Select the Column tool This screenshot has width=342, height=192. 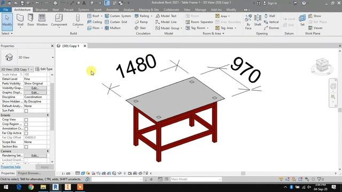pyautogui.click(x=77, y=21)
